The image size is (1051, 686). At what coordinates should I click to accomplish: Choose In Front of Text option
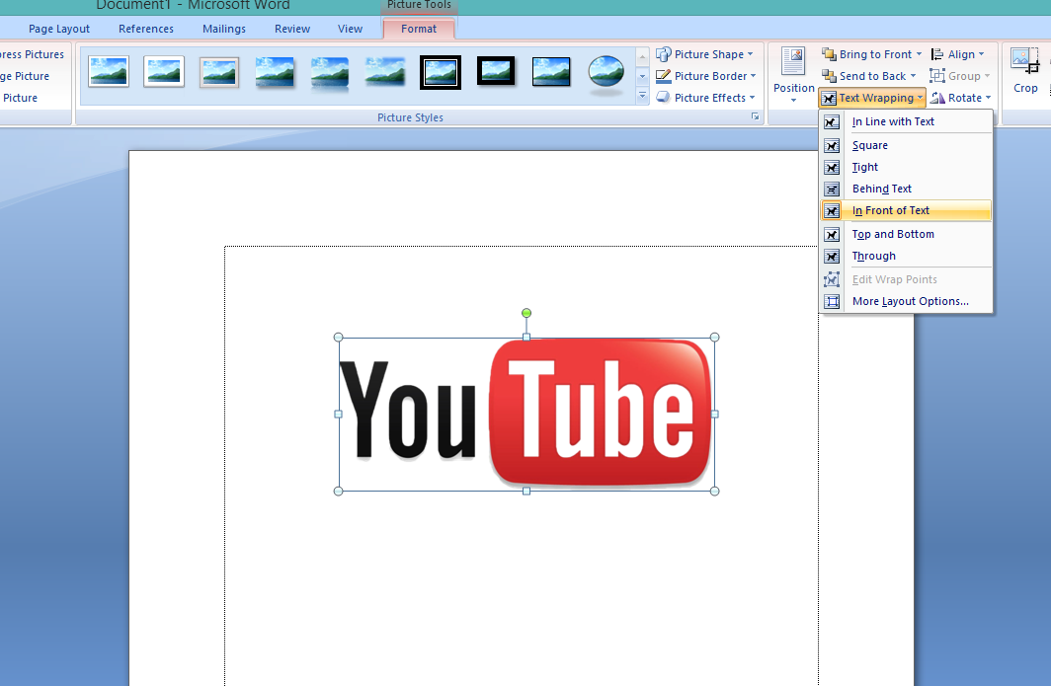coord(906,210)
